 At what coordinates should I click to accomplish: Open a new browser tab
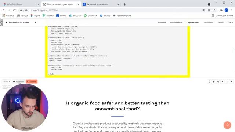124,4
